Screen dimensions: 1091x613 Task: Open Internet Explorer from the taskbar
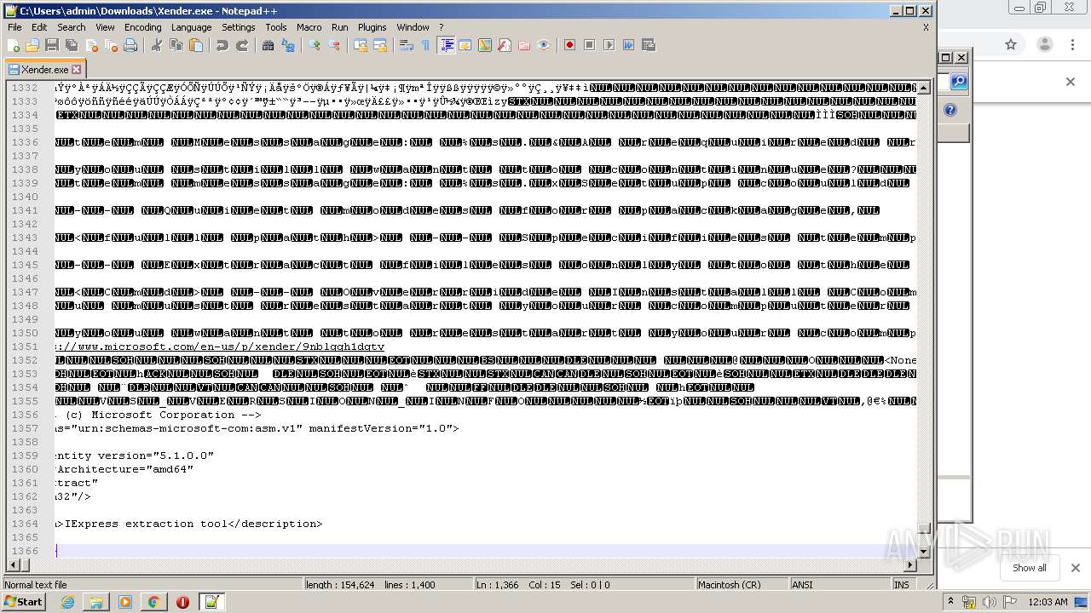click(67, 602)
